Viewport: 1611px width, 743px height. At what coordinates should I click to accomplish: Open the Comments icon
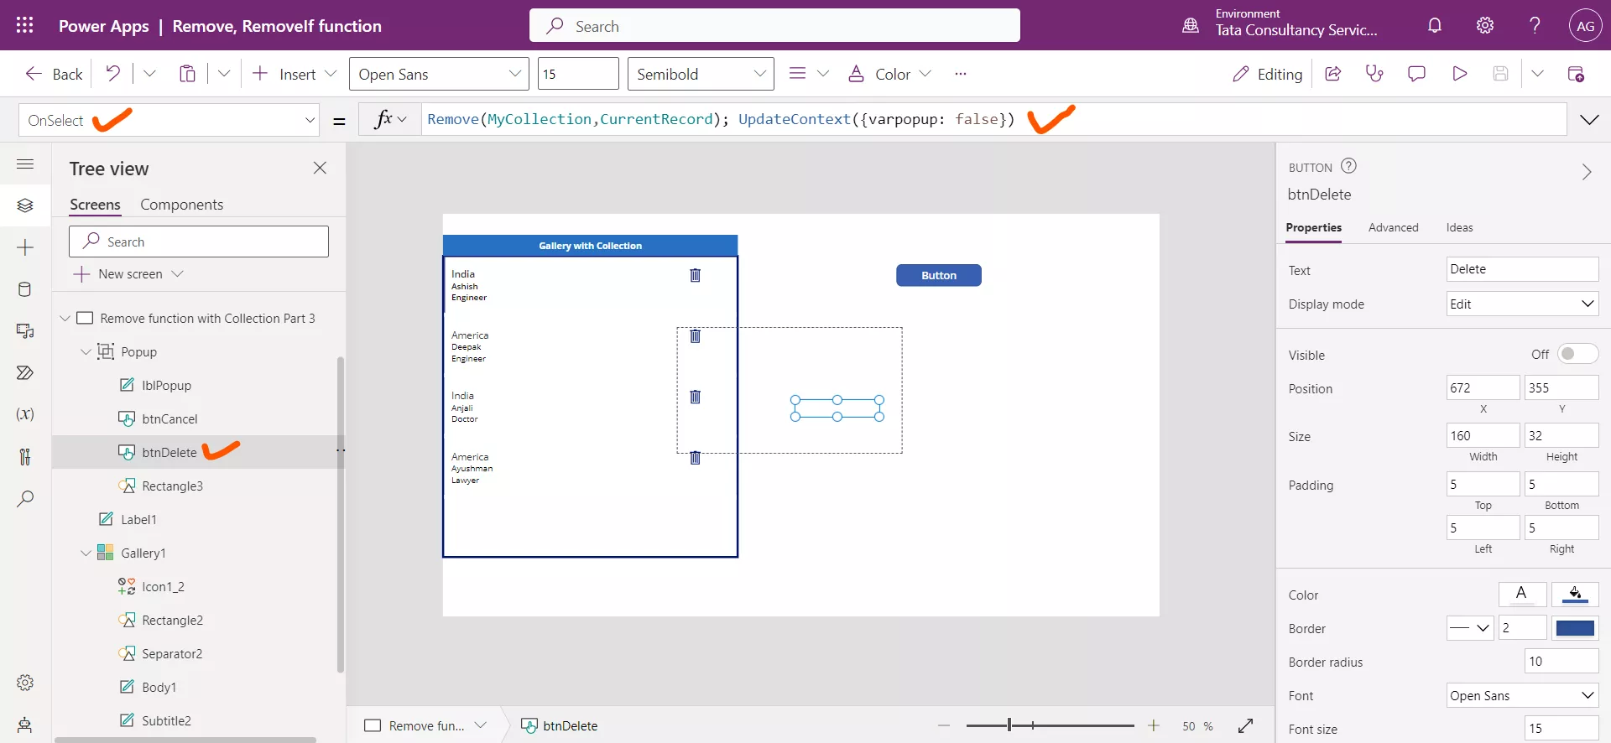(1416, 74)
